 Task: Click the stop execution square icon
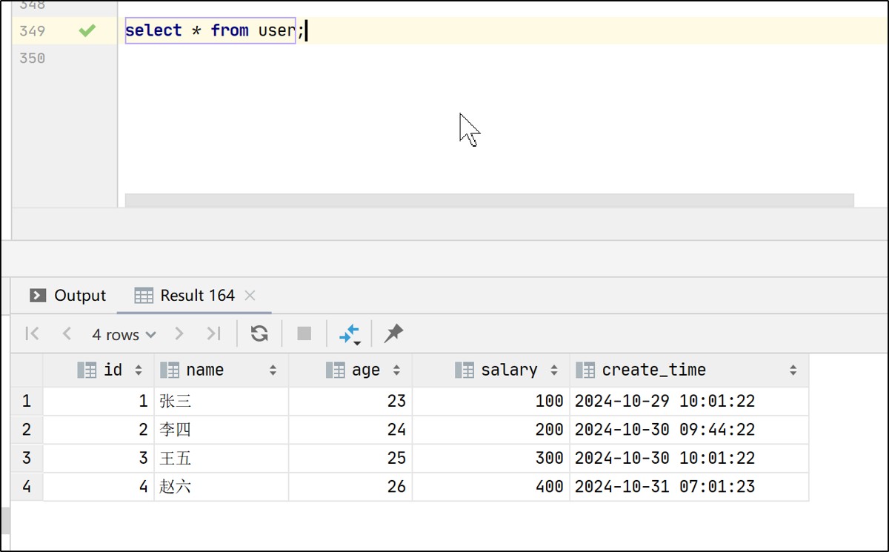tap(304, 334)
